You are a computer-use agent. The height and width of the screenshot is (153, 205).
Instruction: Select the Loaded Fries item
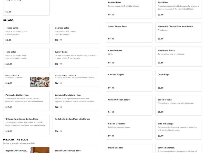[x=129, y=8]
